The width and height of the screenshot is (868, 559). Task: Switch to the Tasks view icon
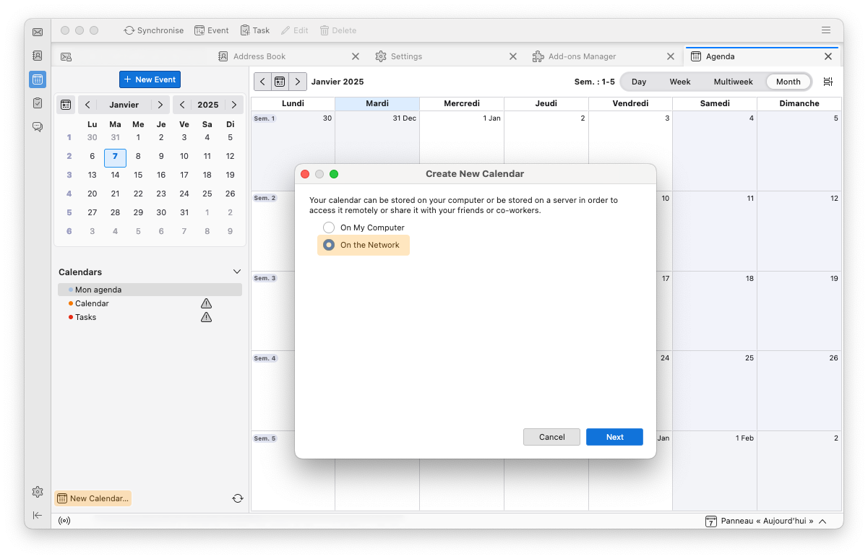tap(37, 103)
